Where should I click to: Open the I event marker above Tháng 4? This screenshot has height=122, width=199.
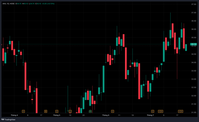point(23,111)
